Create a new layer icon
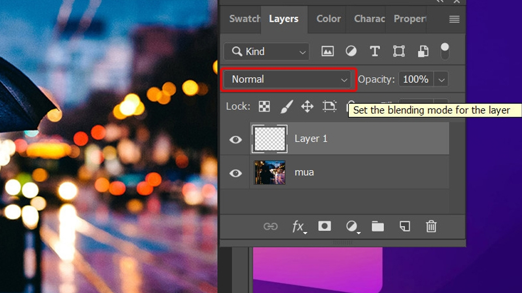 coord(405,226)
